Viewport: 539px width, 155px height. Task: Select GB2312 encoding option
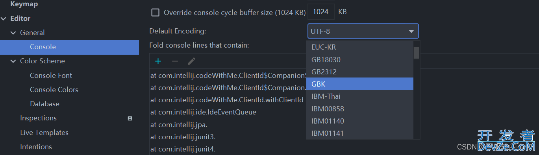coord(360,72)
